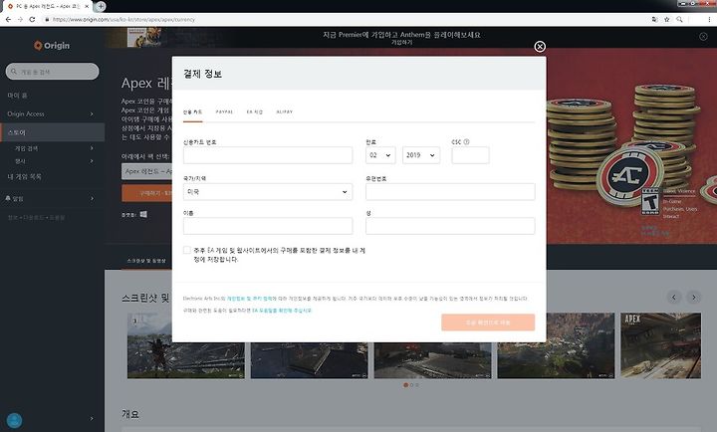Click the help and downloads sidebar link
The height and width of the screenshot is (432, 717).
(36, 217)
